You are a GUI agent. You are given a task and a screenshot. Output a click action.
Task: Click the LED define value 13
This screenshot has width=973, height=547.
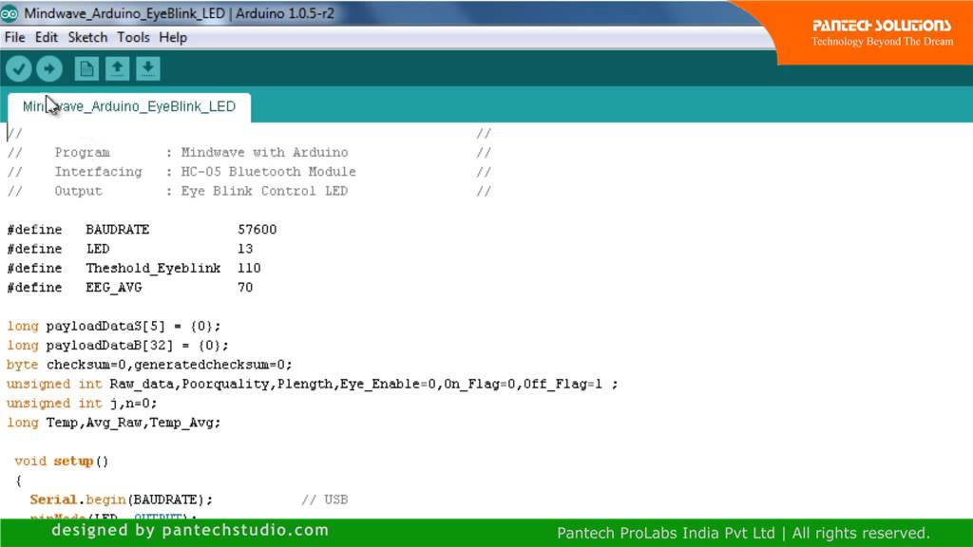click(245, 249)
